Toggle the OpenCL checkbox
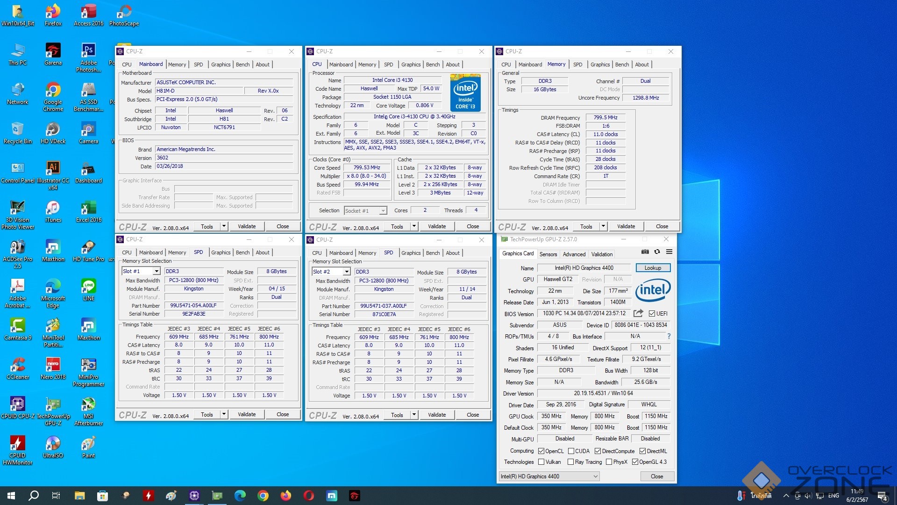 pyautogui.click(x=541, y=451)
